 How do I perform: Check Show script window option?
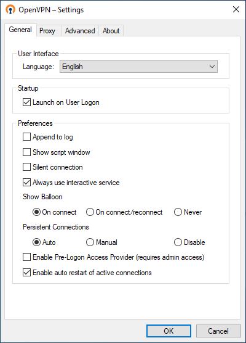(26, 152)
